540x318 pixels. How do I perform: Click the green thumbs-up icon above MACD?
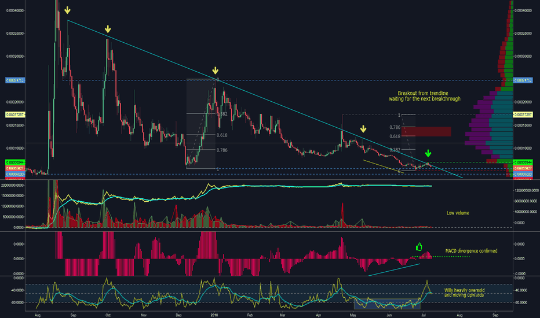(x=419, y=246)
